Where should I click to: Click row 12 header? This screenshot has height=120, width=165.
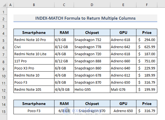(x=4, y=90)
